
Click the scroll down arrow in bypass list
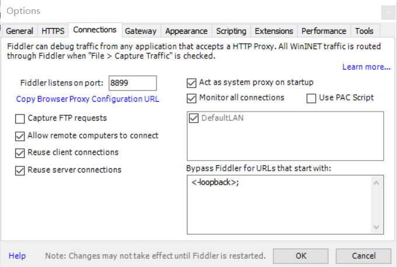(376, 227)
